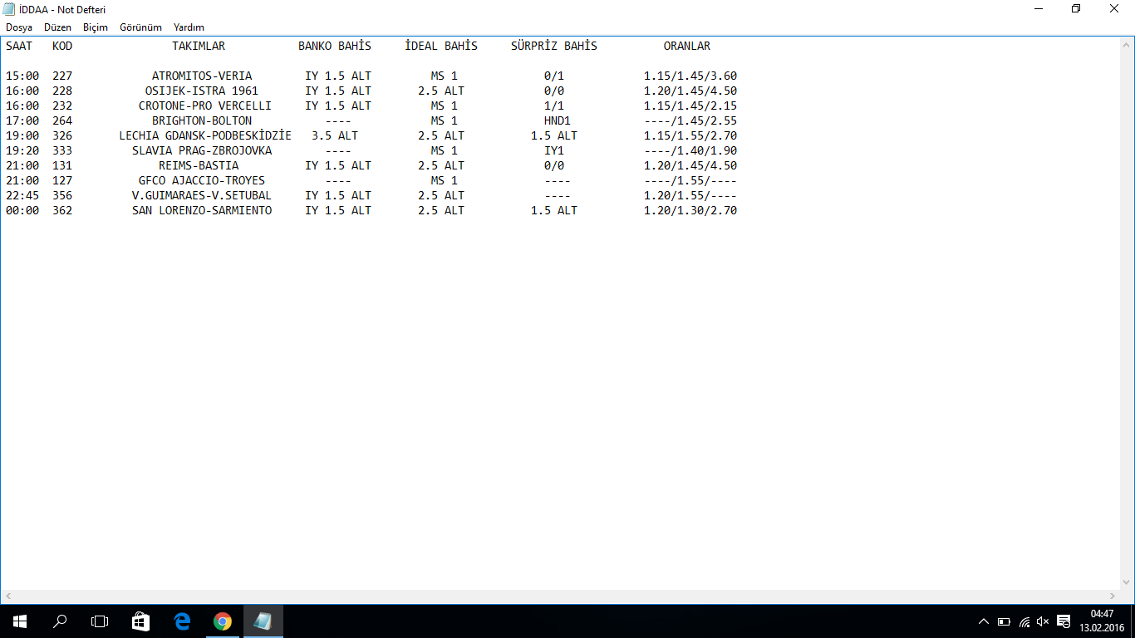The image size is (1135, 638).
Task: Click REIMS-BASTIA in the text
Action: pos(199,165)
